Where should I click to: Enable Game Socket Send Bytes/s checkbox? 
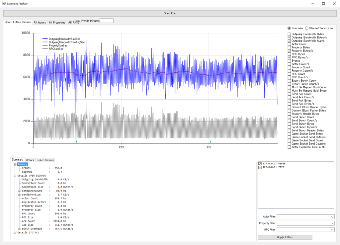tap(289, 137)
